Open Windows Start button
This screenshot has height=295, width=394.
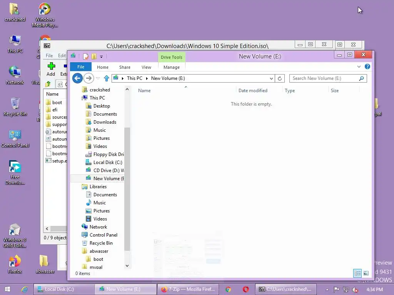coord(7,289)
